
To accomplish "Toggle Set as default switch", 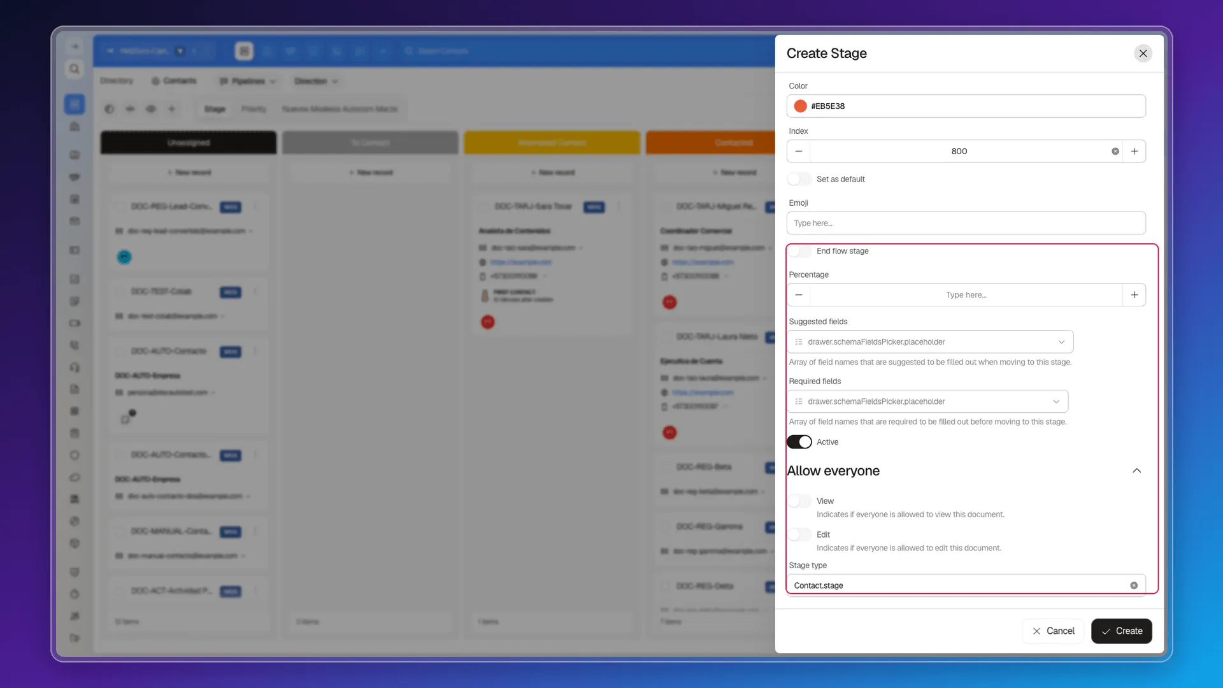I will point(799,179).
